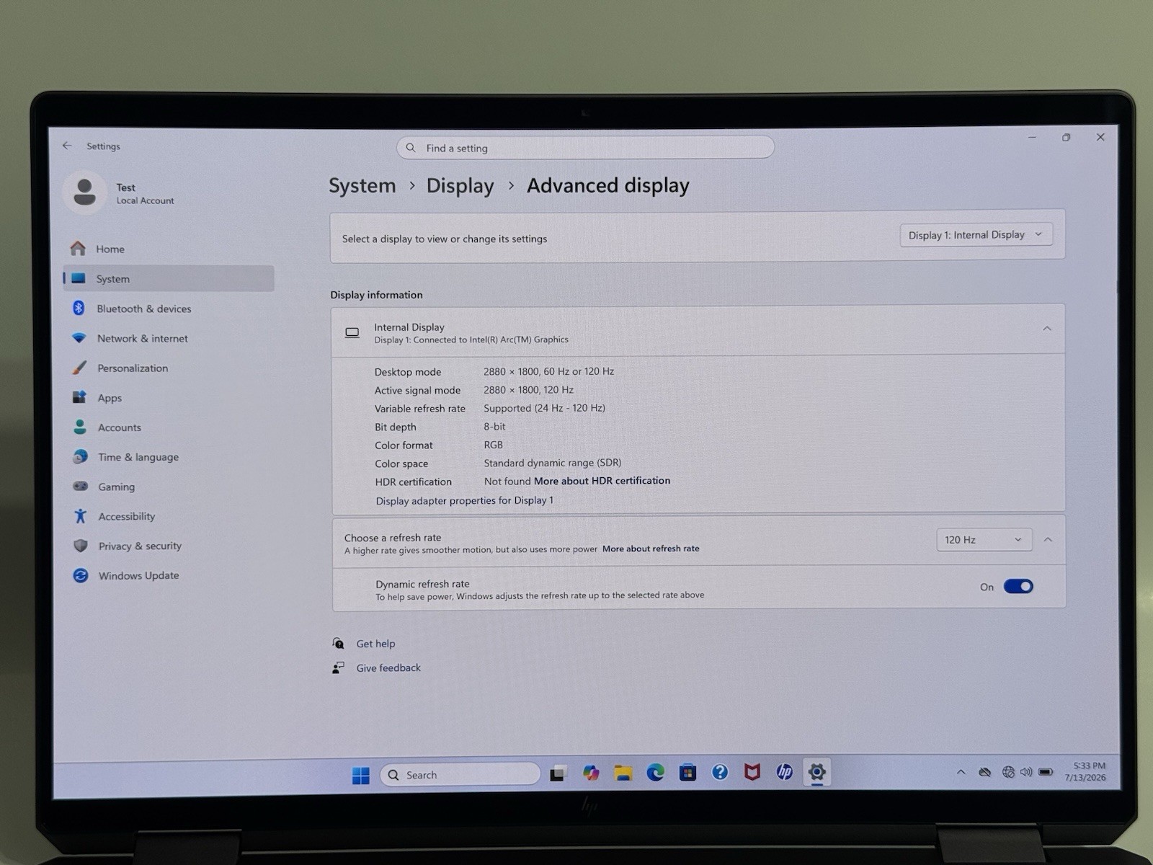The width and height of the screenshot is (1153, 865).
Task: Open the Test user account avatar
Action: coord(84,192)
